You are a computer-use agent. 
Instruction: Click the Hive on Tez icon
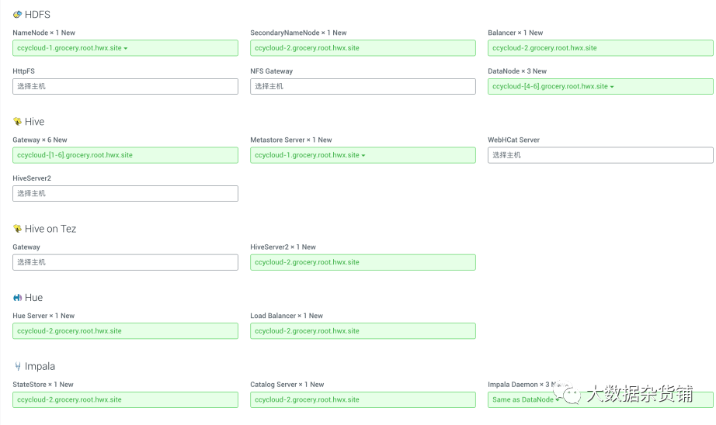[17, 229]
